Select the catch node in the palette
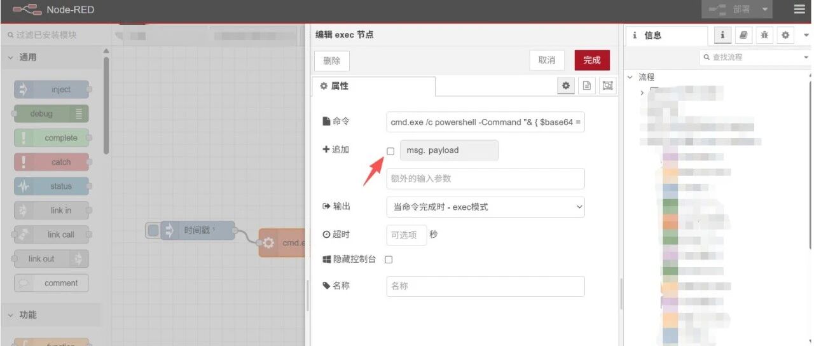 pos(52,162)
